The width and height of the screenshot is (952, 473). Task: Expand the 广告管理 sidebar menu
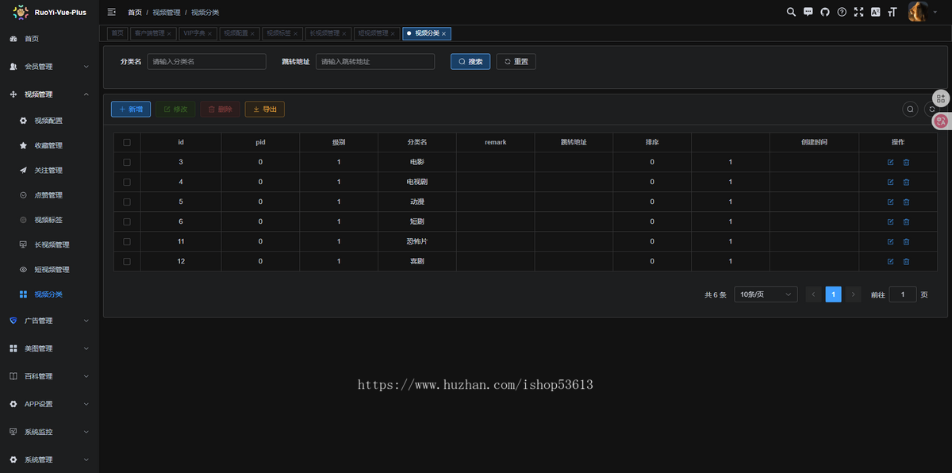[49, 321]
